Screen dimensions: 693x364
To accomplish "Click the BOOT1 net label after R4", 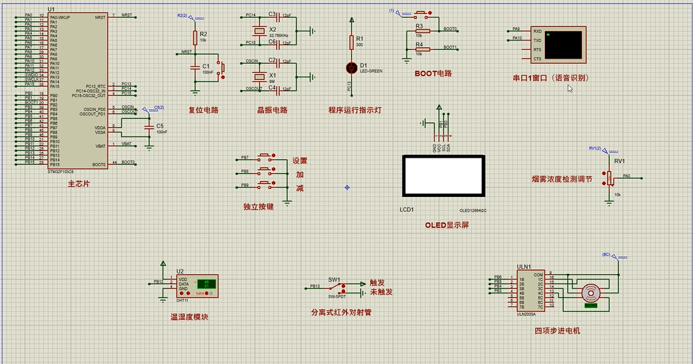I will 450,47.
